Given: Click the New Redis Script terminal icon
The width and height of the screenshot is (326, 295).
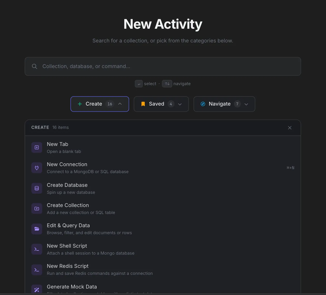Looking at the screenshot, I should tap(37, 269).
